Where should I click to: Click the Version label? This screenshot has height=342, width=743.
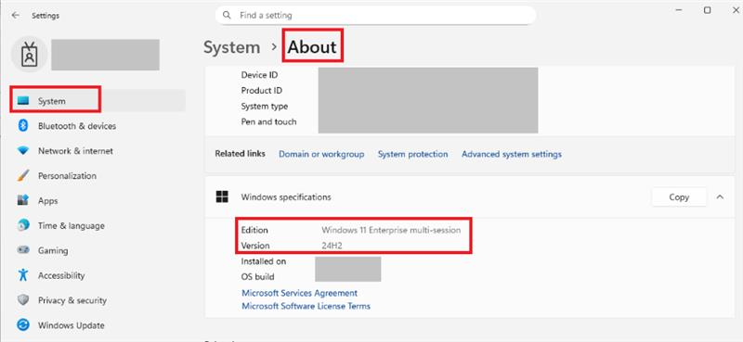point(254,246)
